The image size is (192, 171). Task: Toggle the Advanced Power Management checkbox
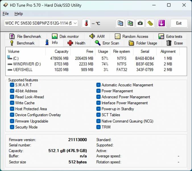click(x=98, y=97)
